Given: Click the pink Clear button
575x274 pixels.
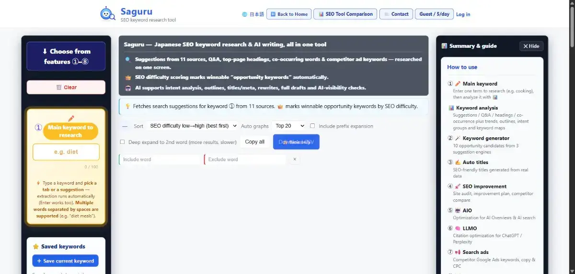Looking at the screenshot, I should [66, 88].
